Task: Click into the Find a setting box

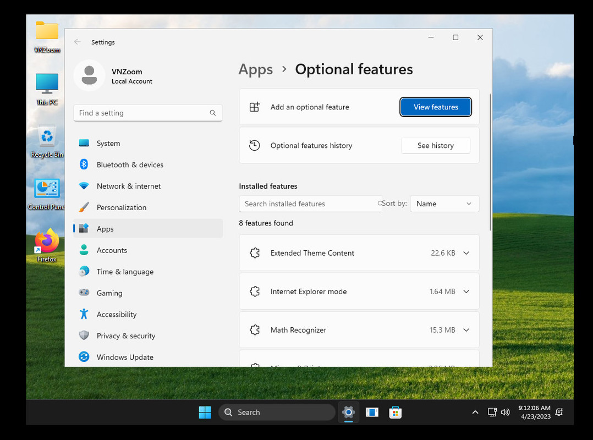Action: [148, 113]
